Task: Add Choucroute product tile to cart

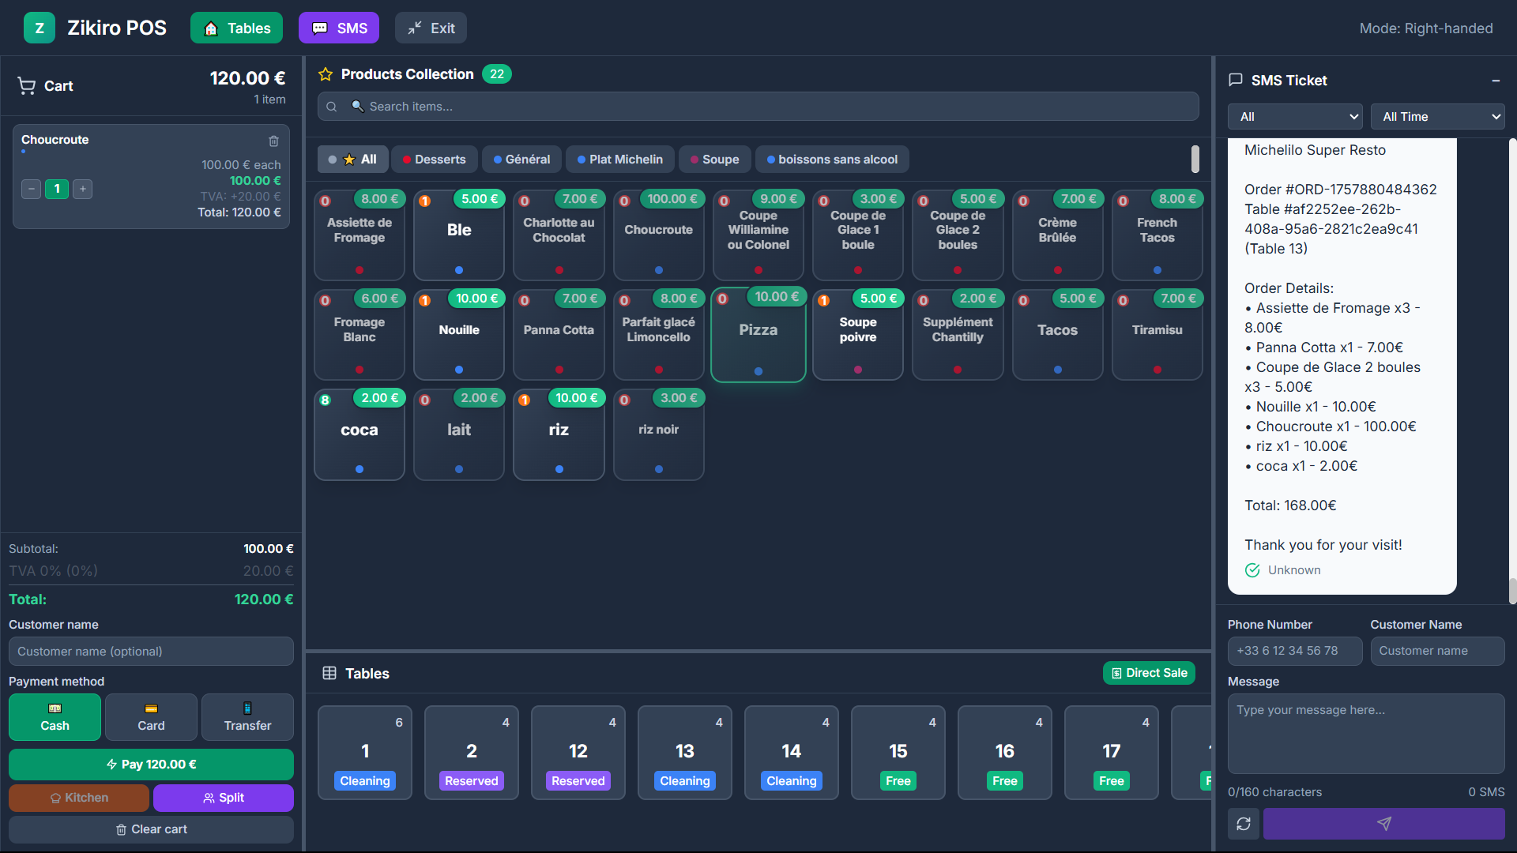Action: (659, 235)
